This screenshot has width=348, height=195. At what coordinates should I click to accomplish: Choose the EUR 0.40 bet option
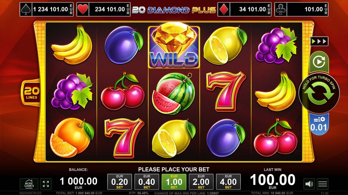point(147,182)
